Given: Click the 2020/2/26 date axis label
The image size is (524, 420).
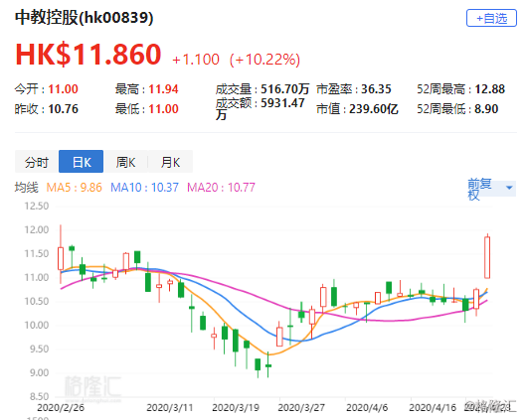Looking at the screenshot, I should [61, 407].
